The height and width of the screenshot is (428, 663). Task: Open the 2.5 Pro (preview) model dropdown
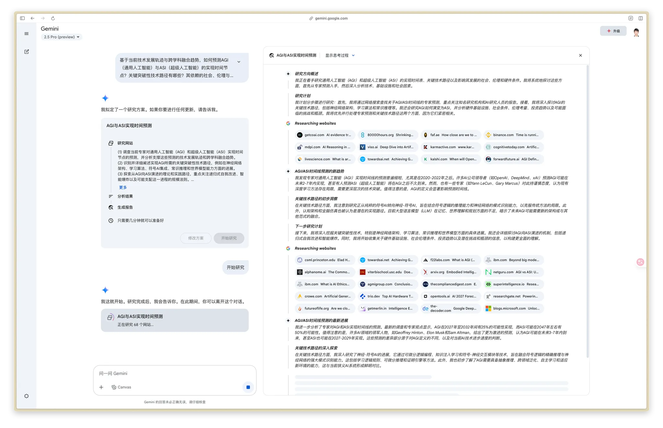[62, 37]
